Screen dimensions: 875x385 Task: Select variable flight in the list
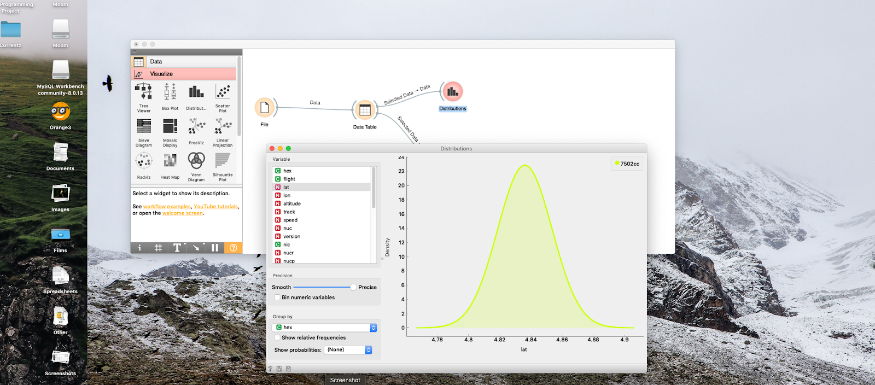coord(322,179)
